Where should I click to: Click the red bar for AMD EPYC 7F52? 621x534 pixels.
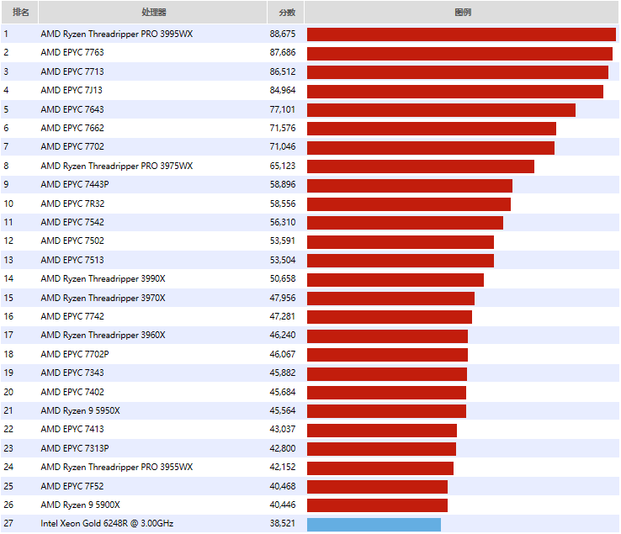(377, 487)
